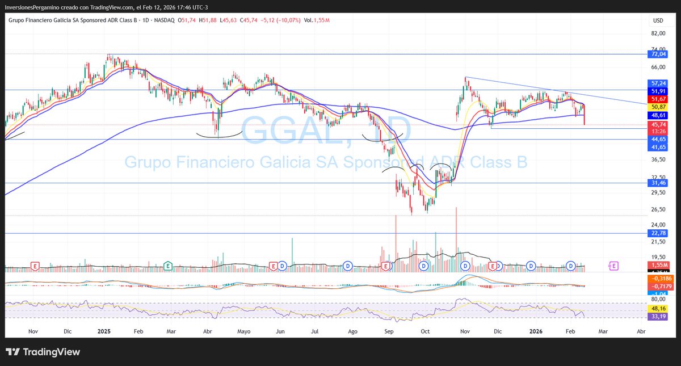Click the purple 33,19 RSI value label
The image size is (681, 366).
(657, 315)
